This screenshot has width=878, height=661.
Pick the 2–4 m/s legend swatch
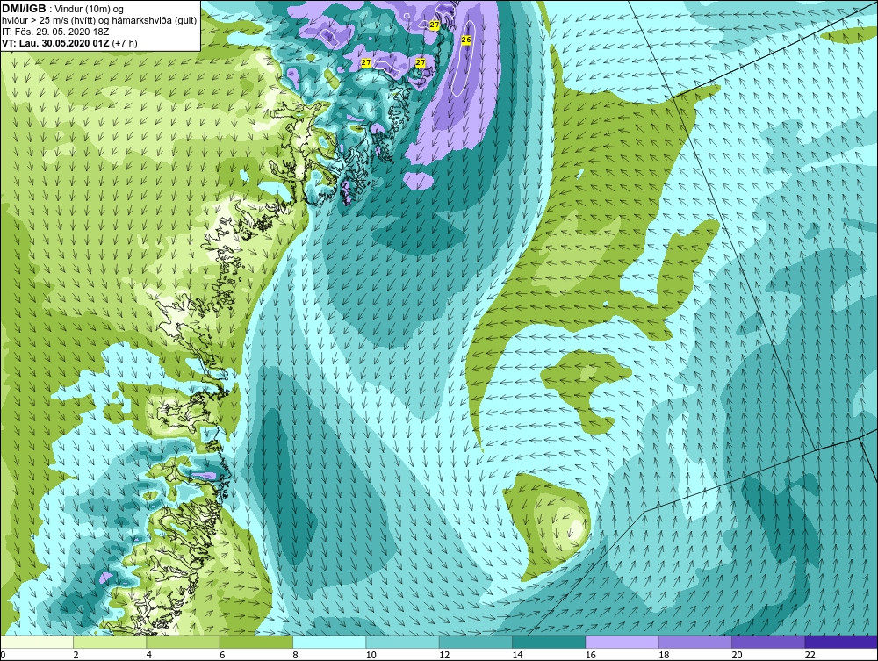point(110,642)
